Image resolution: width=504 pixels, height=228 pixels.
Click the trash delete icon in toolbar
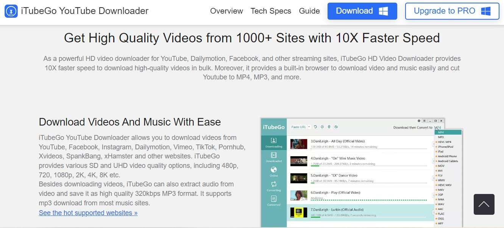point(329,127)
